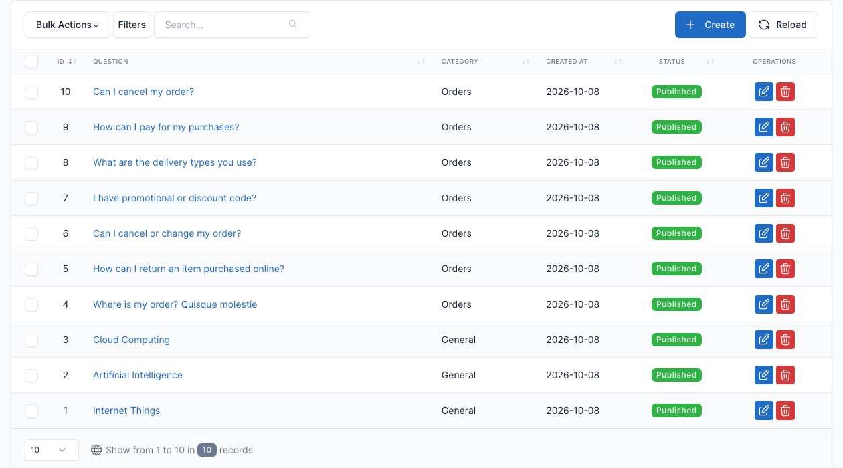Open the "Artificial Intelligence" question link
Screen dimensions: 843x468
138,375
